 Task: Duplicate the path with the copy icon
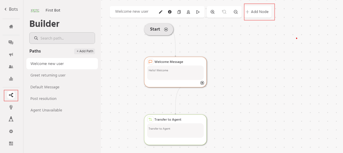179,12
